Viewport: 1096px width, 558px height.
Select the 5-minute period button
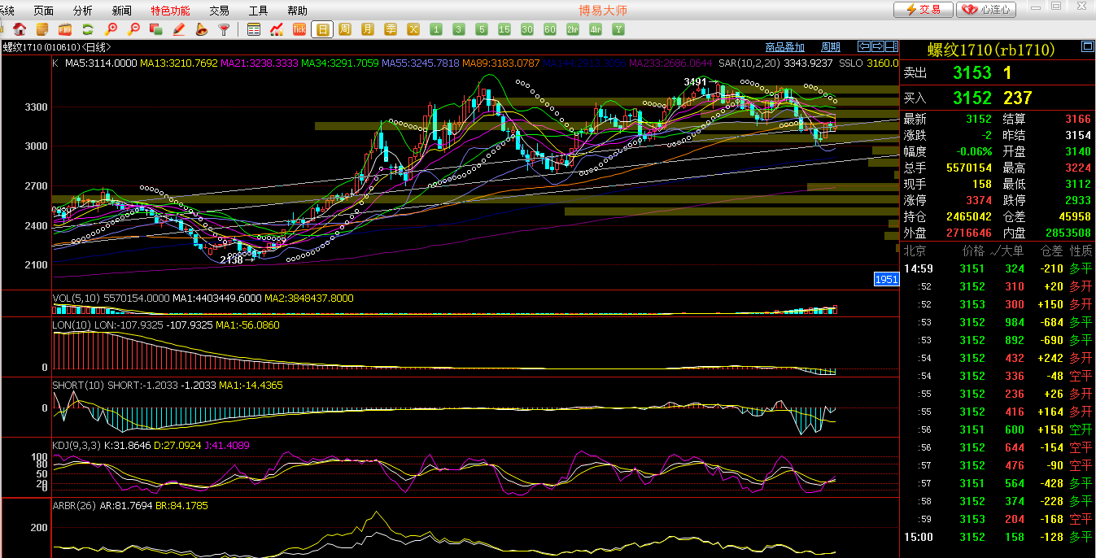pos(482,29)
